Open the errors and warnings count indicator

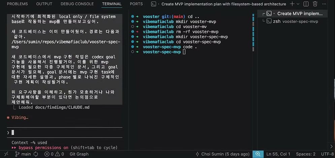tap(54, 154)
